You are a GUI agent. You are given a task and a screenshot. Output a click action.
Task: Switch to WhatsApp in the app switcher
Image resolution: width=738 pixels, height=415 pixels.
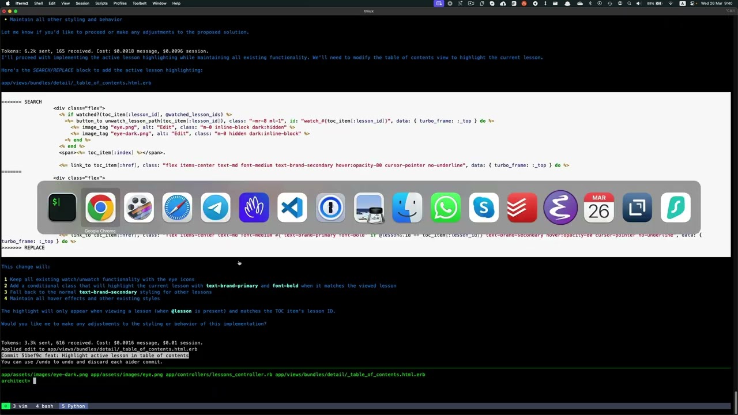(x=446, y=207)
